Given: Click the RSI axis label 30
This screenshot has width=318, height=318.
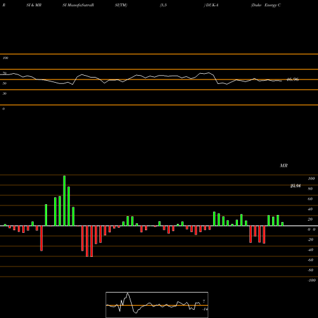Looking at the screenshot, I should tap(4, 93).
